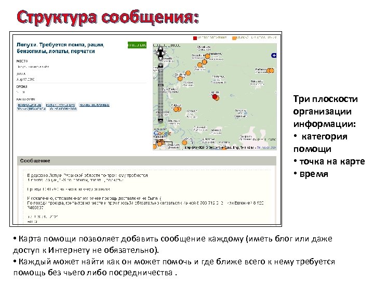Click the orange marker pair at the map's eastern edge

pos(270,70)
